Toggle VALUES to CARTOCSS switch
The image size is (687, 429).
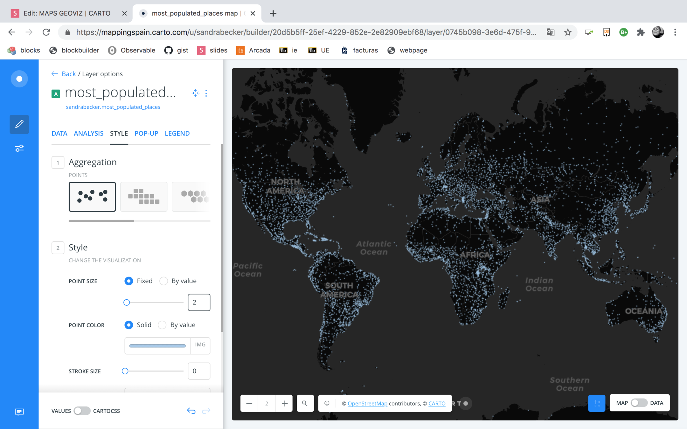point(82,411)
